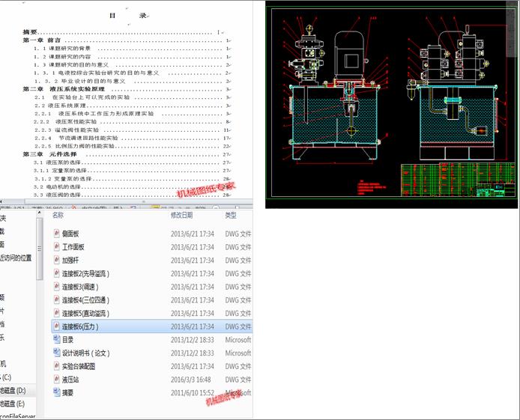The image size is (520, 420).
Task: Select the 连接板2(先导溢流) file icon
Action: (57, 273)
